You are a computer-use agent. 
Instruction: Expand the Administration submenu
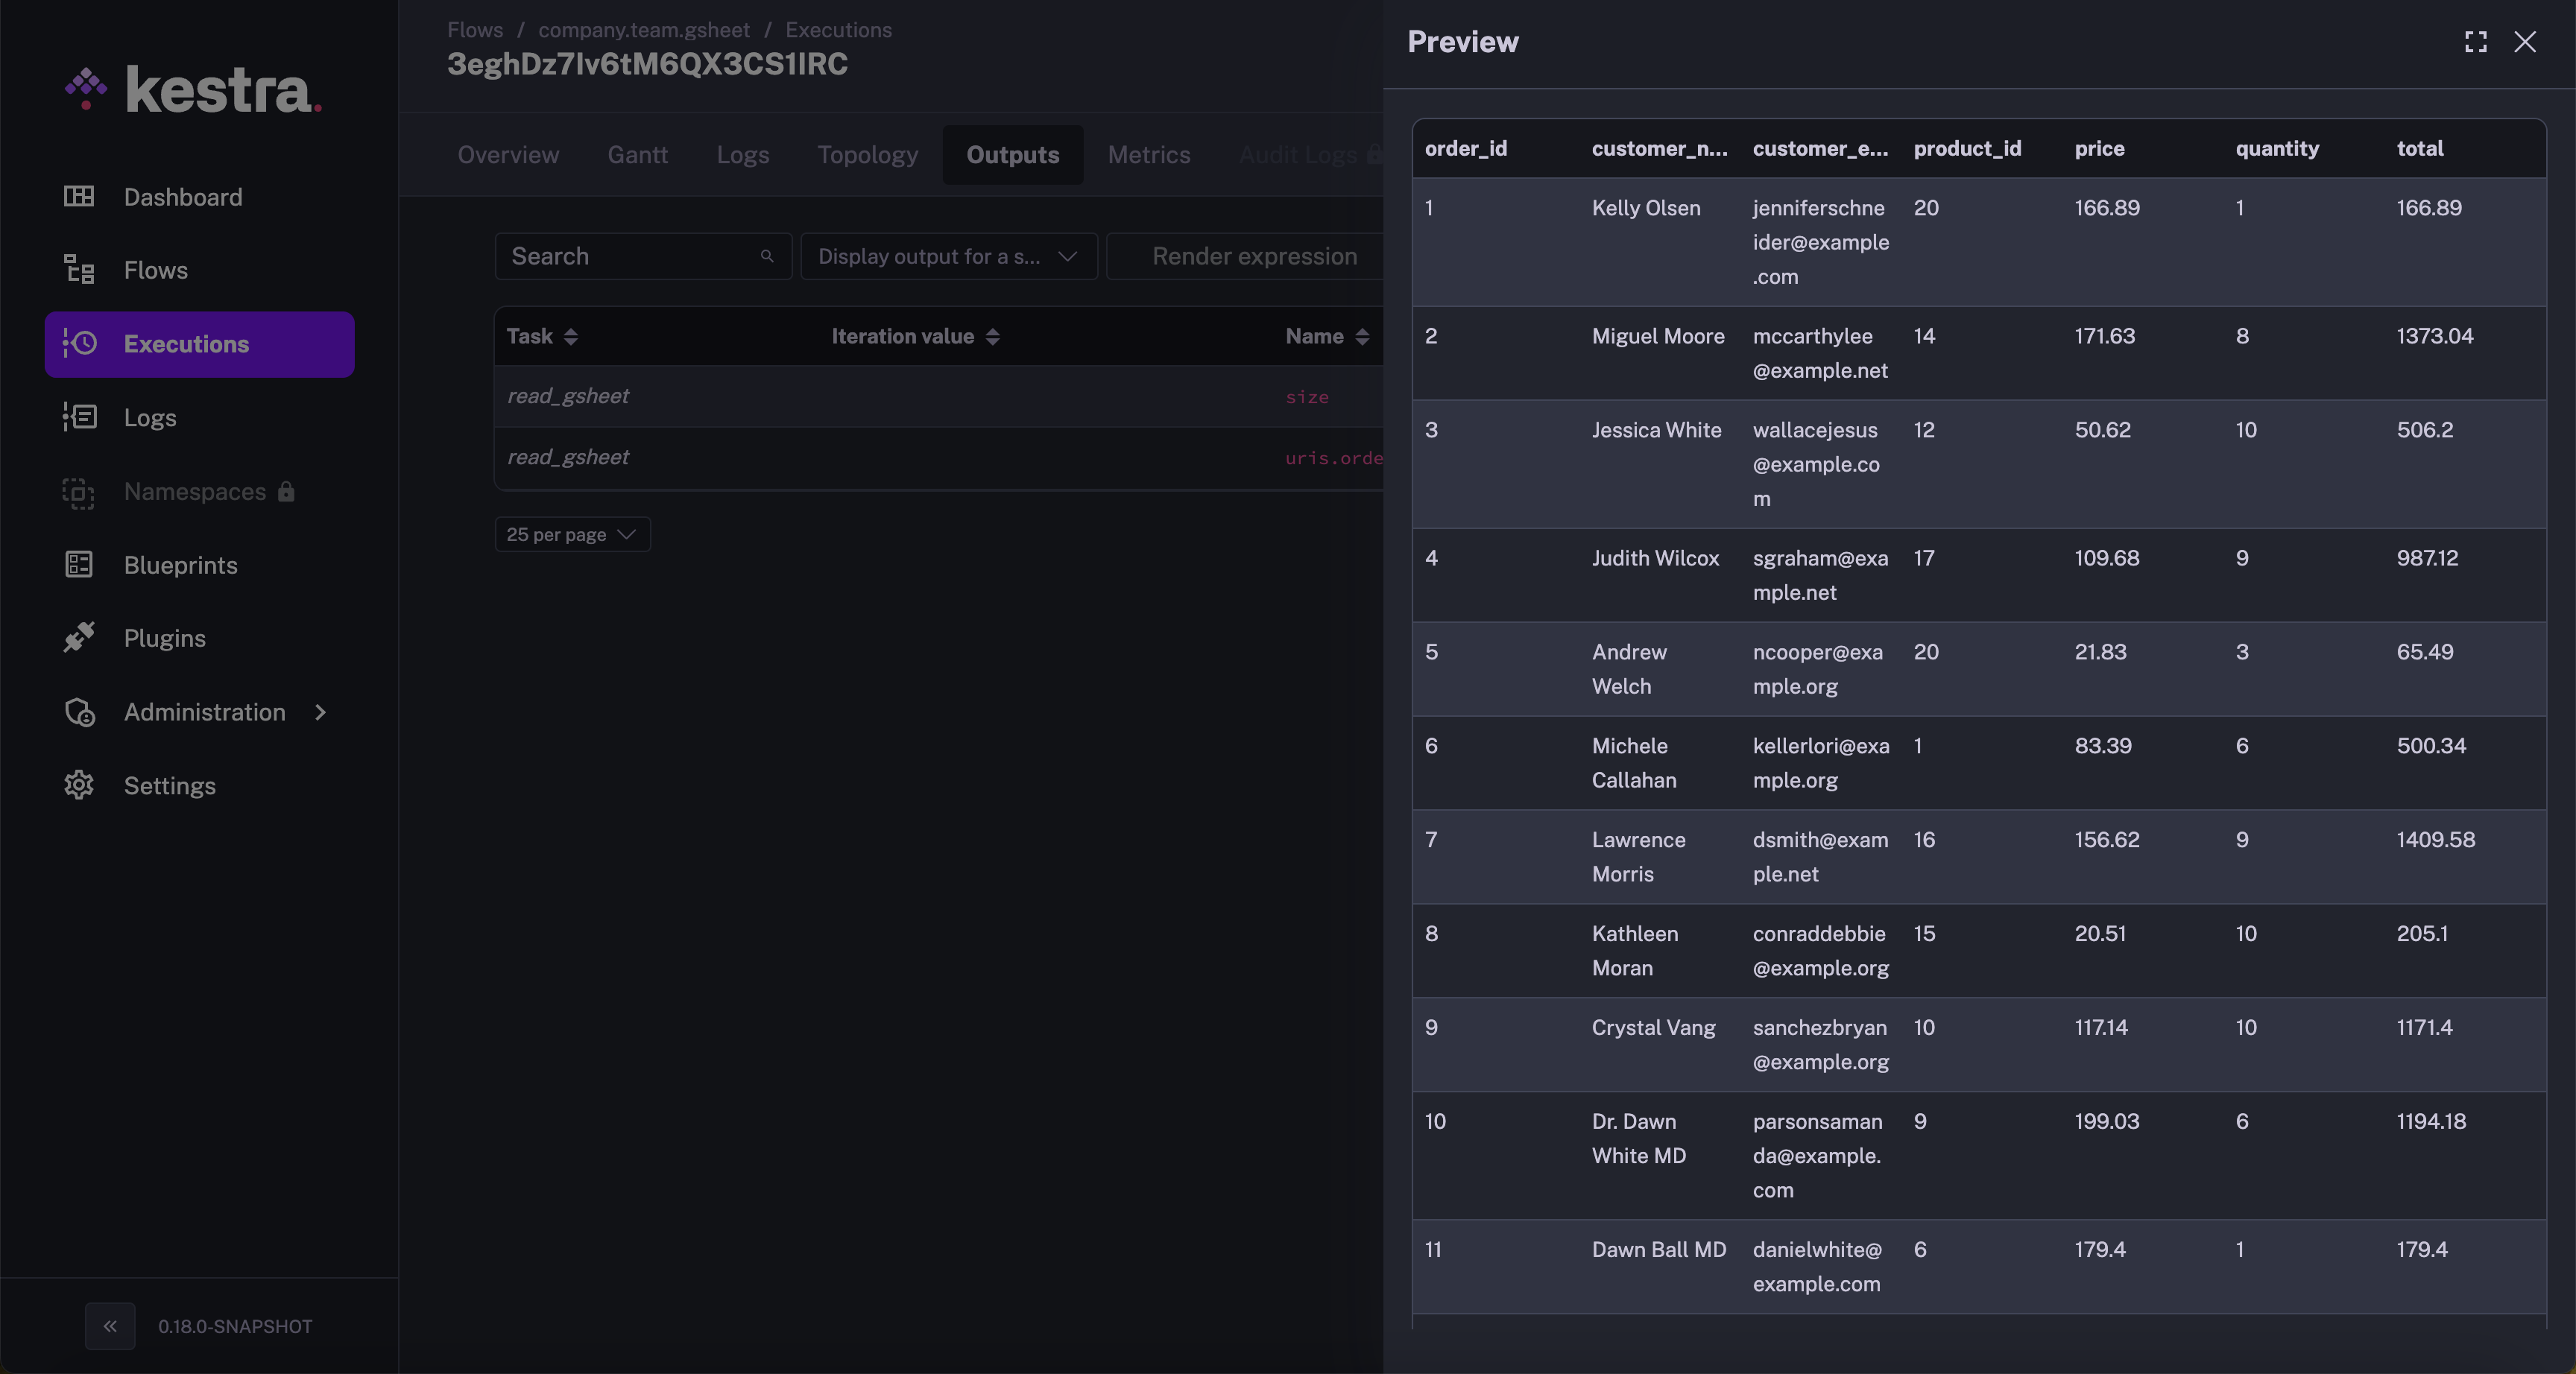[x=320, y=712]
